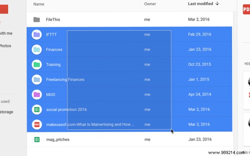Viewport: 250px width, 156px height.
Task: Open Google Photos in the sidebar
Action: tap(5, 46)
